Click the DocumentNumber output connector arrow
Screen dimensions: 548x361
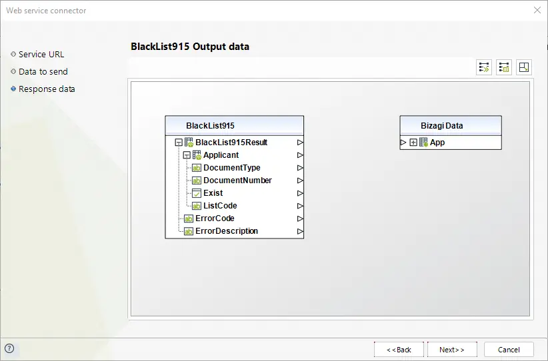coord(300,180)
